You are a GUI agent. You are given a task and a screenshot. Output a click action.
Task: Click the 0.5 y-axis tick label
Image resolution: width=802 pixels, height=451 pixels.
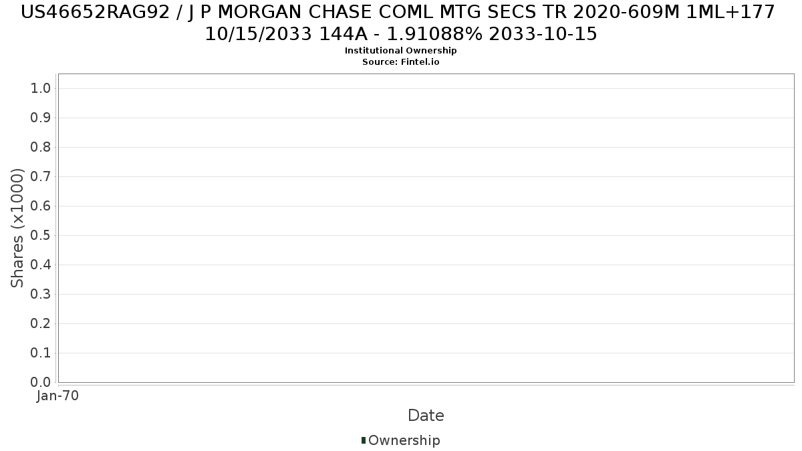point(41,236)
